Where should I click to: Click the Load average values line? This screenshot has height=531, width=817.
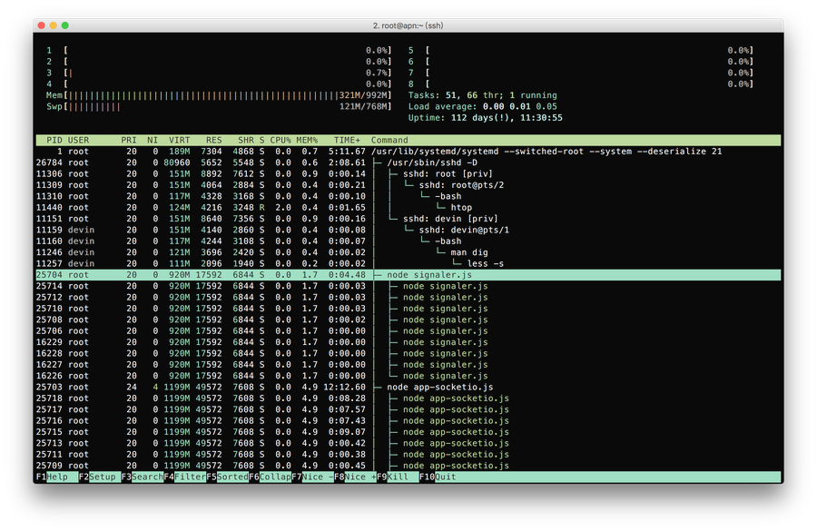pos(483,107)
